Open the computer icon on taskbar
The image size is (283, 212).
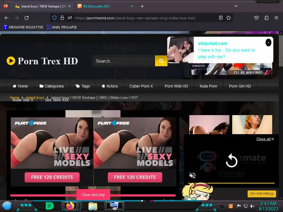click(114, 206)
